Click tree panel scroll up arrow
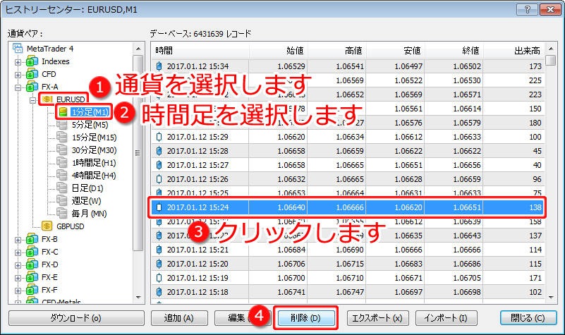 138,48
